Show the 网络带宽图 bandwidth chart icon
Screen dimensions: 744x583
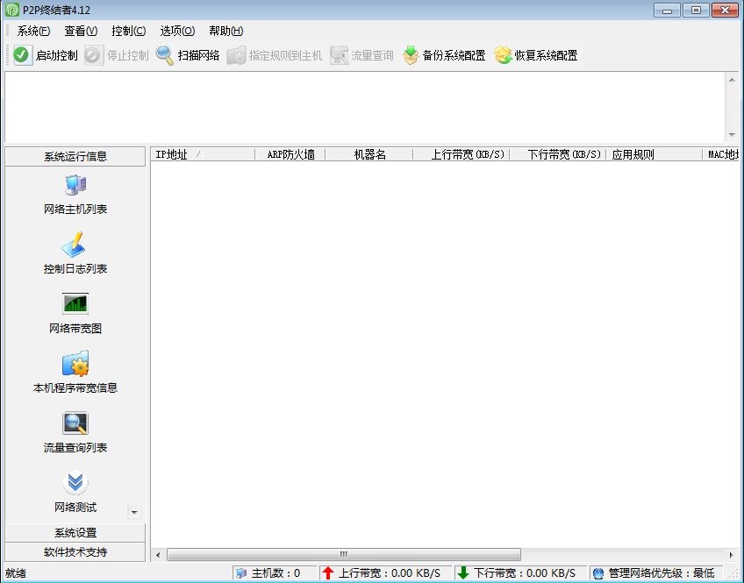75,304
